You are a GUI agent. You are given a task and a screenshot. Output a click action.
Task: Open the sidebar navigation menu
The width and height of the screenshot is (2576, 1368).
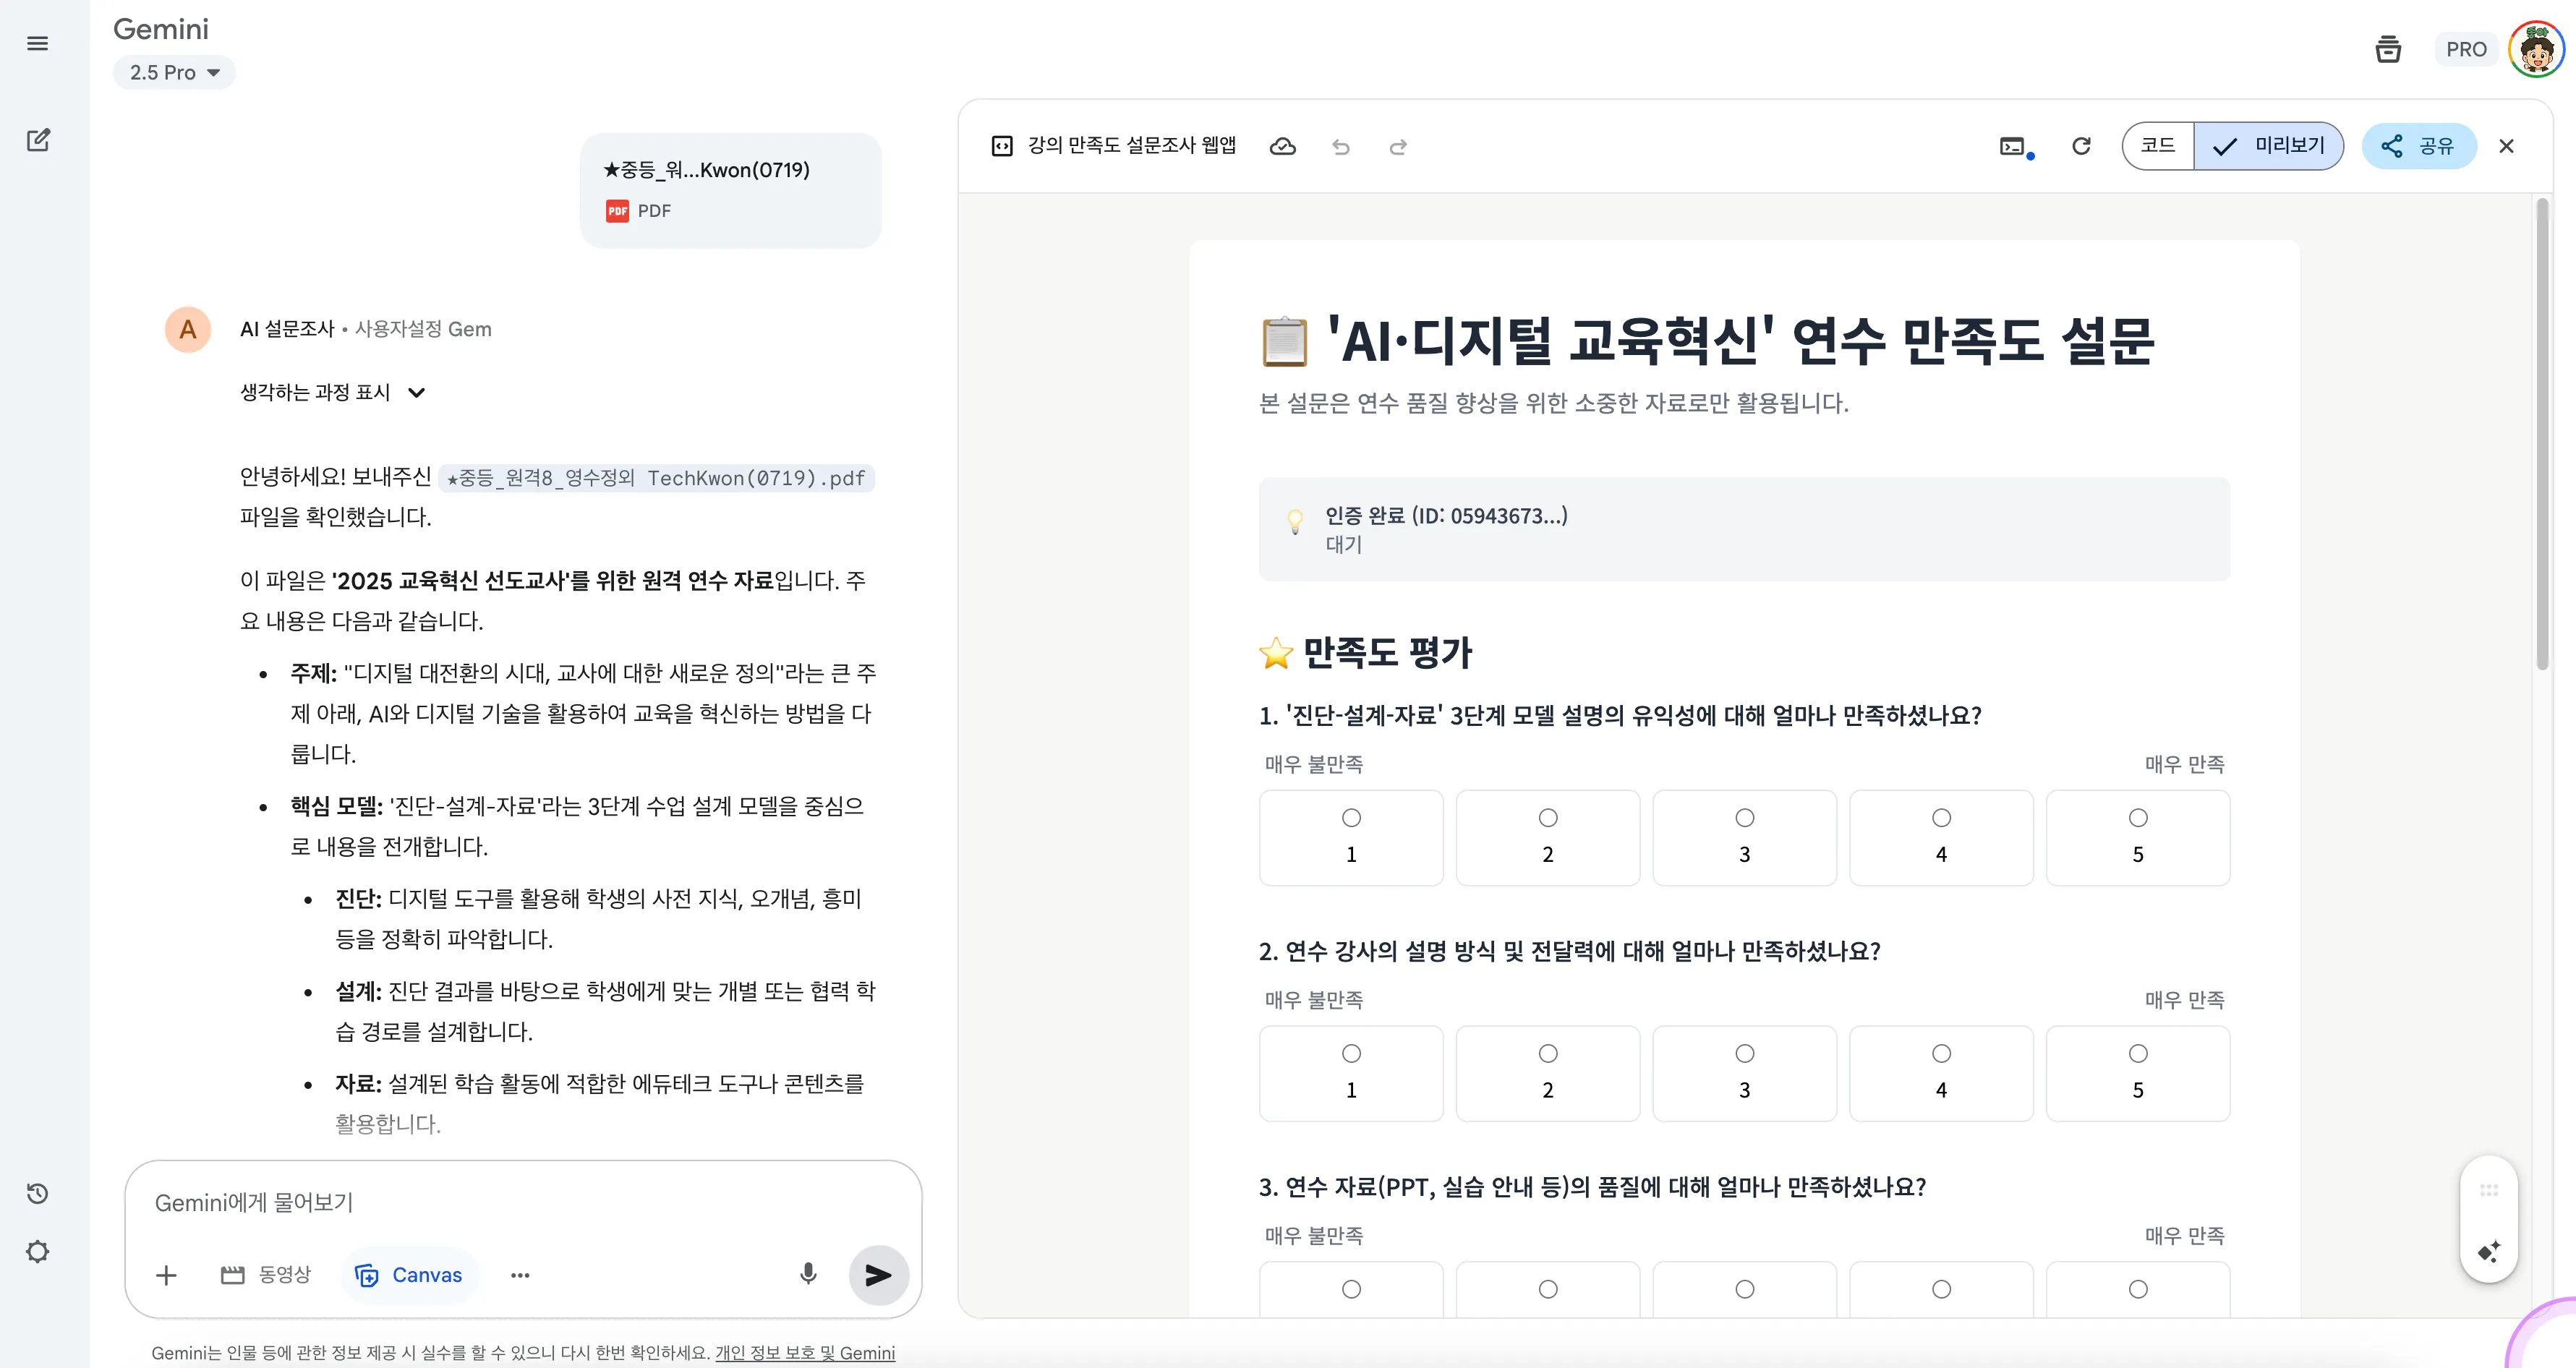[38, 42]
